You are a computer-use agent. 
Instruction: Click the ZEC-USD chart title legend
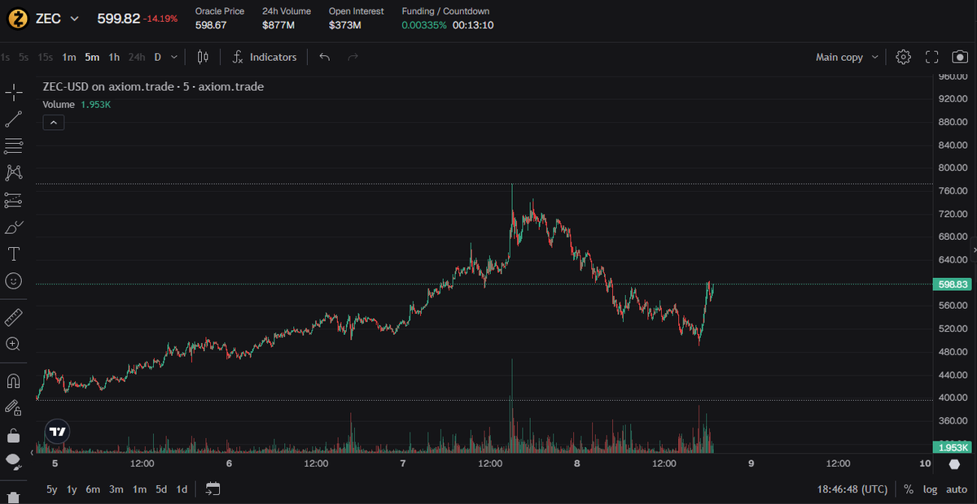[x=153, y=87]
